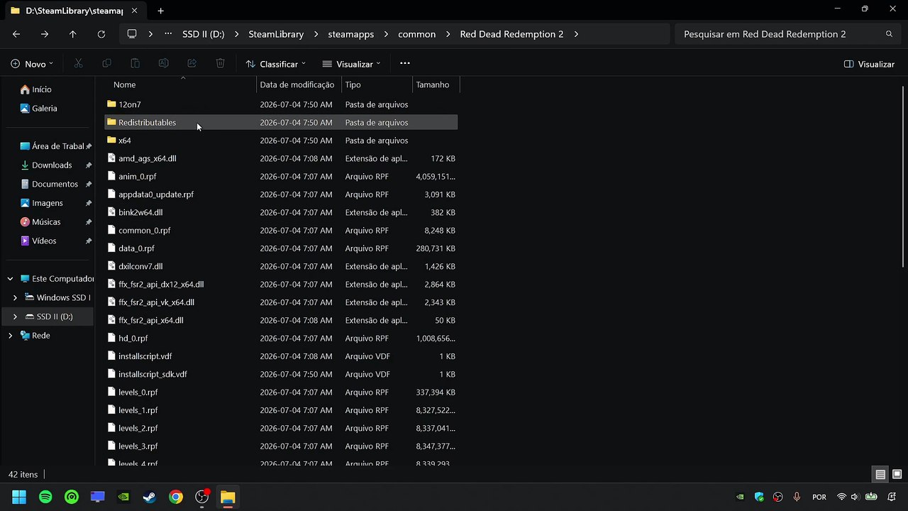Refresh the current folder view
908x511 pixels.
coord(101,34)
